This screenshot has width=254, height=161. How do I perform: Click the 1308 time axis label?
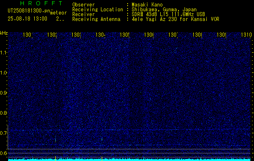coord(197,35)
